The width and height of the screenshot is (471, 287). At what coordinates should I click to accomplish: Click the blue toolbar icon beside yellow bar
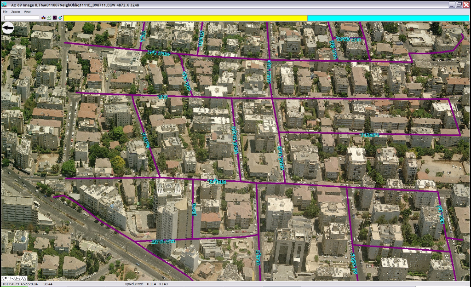[60, 17]
